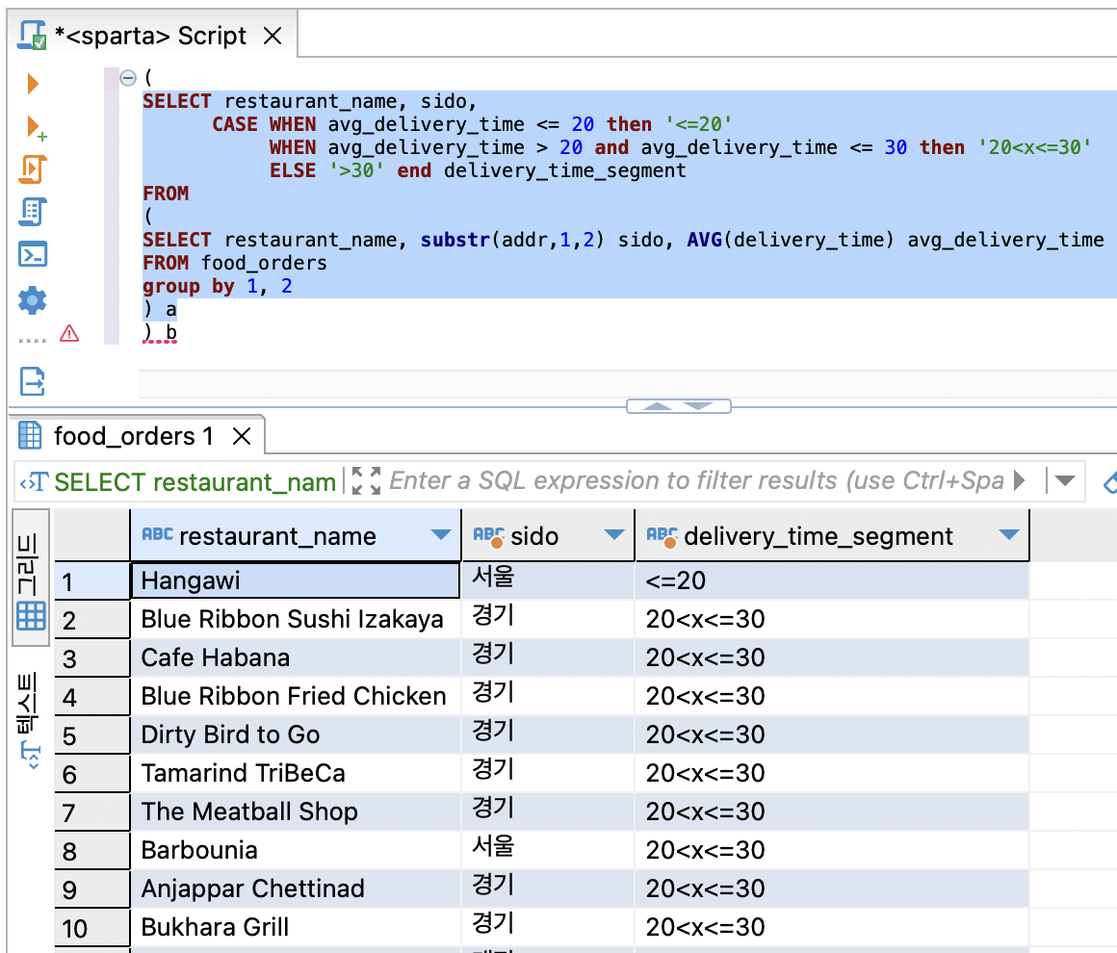Switch to grid view side tab

(x=31, y=579)
